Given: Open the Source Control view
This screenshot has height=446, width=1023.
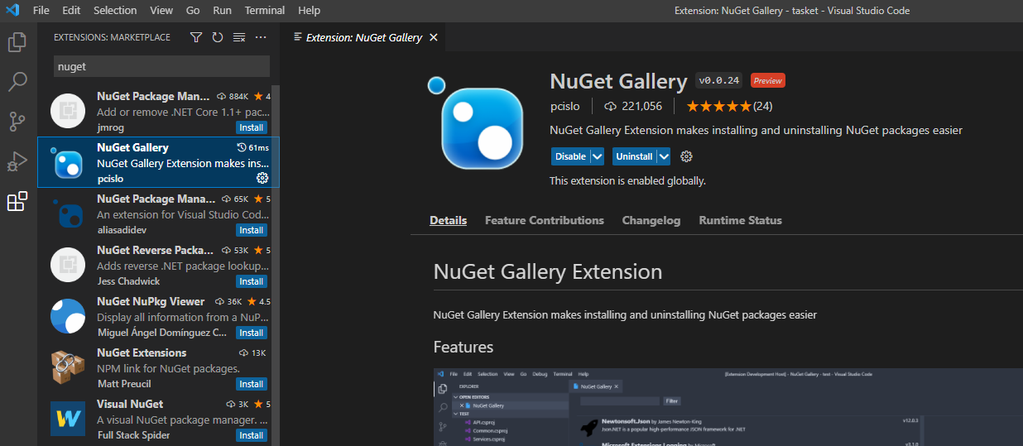Looking at the screenshot, I should pyautogui.click(x=17, y=122).
